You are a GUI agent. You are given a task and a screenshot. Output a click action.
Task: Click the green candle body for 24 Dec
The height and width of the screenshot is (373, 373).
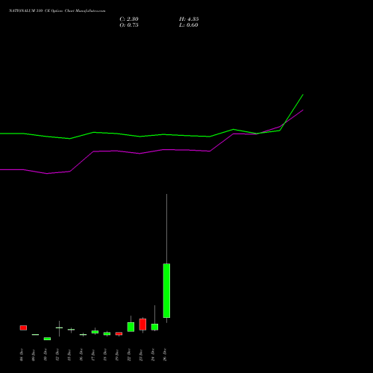(x=154, y=327)
